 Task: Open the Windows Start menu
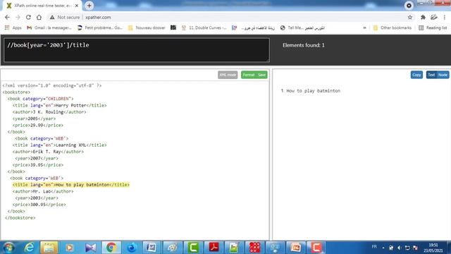pyautogui.click(x=8, y=248)
